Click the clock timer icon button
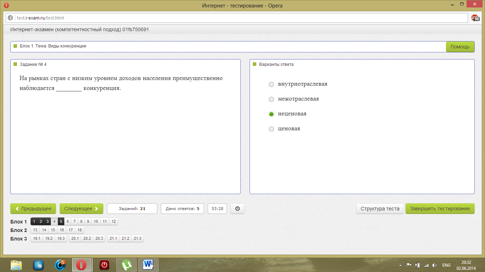Screen dimensions: 485x272 pos(238,209)
